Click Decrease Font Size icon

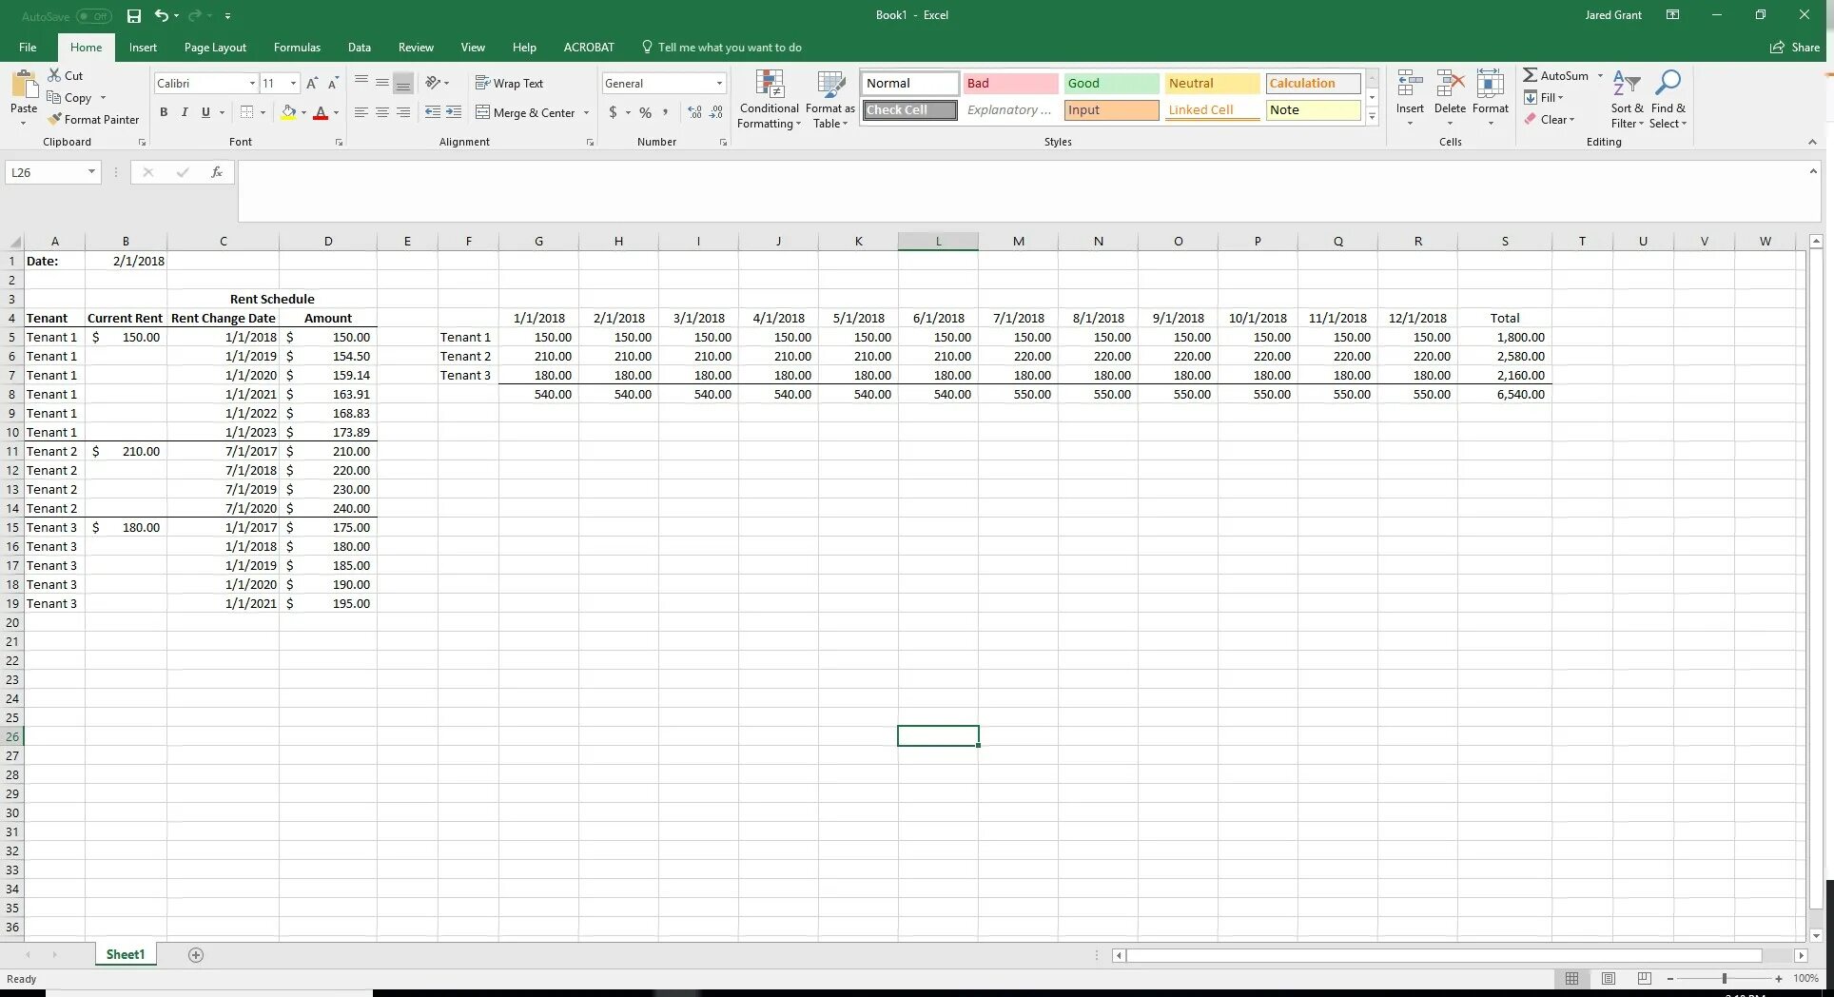click(333, 84)
